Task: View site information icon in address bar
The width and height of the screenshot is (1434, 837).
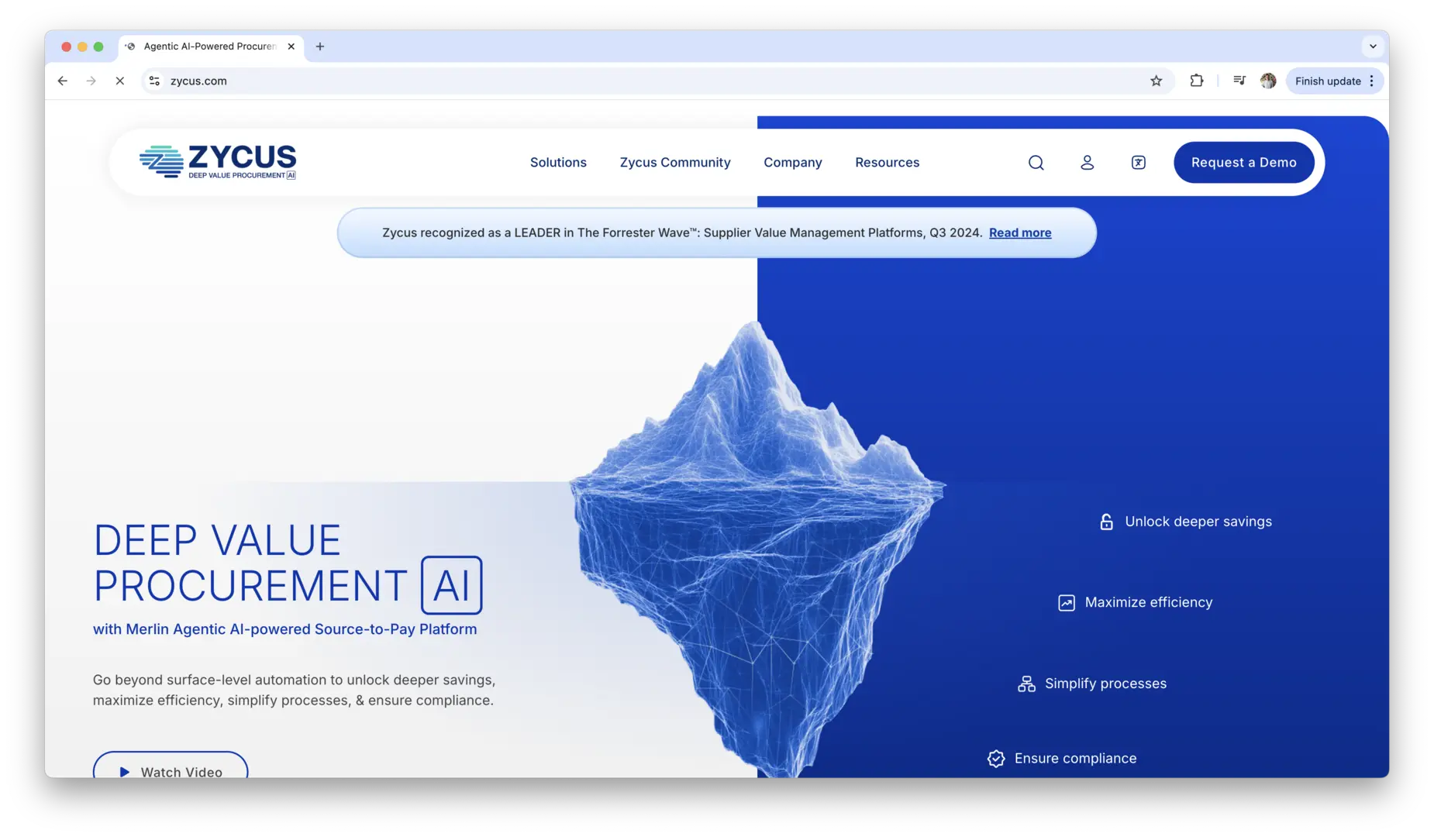Action: (154, 81)
